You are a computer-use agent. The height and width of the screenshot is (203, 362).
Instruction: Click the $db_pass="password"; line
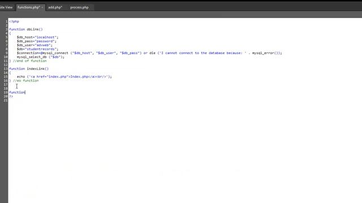point(36,41)
